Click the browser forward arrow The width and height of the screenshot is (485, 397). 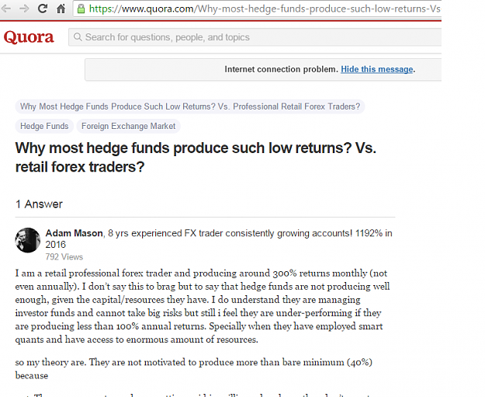pyautogui.click(x=24, y=9)
